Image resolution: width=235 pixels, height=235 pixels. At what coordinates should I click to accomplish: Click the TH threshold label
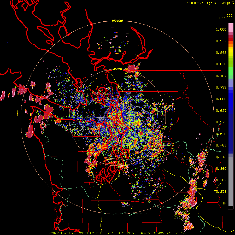click(224, 203)
